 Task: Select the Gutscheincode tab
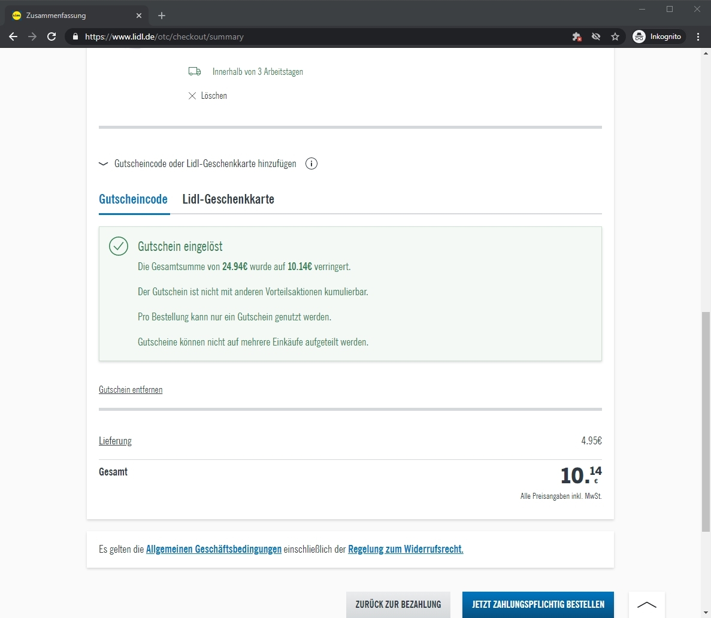pos(133,199)
